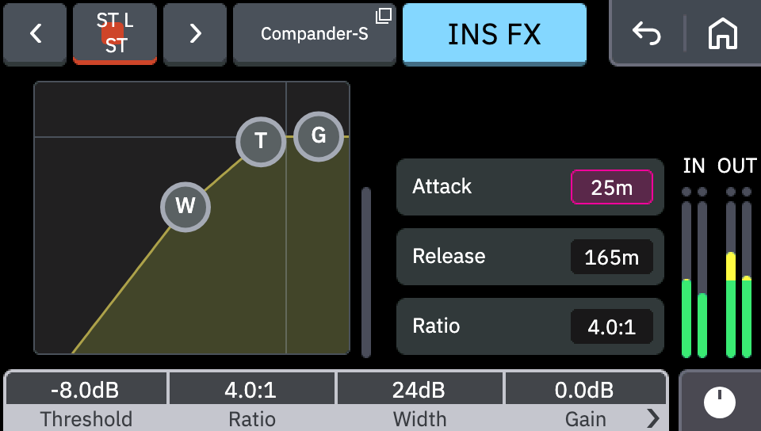Click the vertical scrollbar beside the graph
This screenshot has height=431, width=761.
pos(366,273)
